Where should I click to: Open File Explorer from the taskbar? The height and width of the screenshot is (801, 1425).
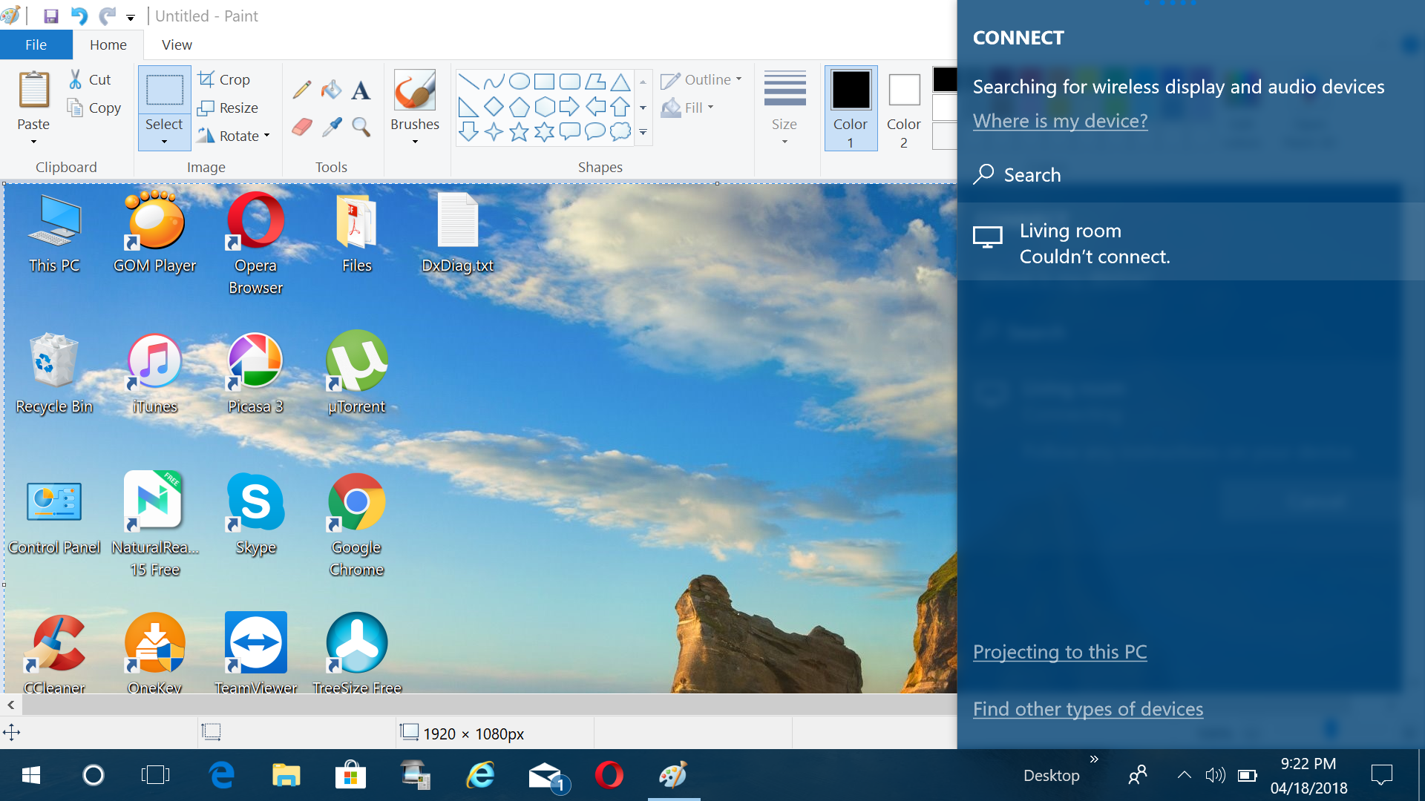tap(286, 776)
